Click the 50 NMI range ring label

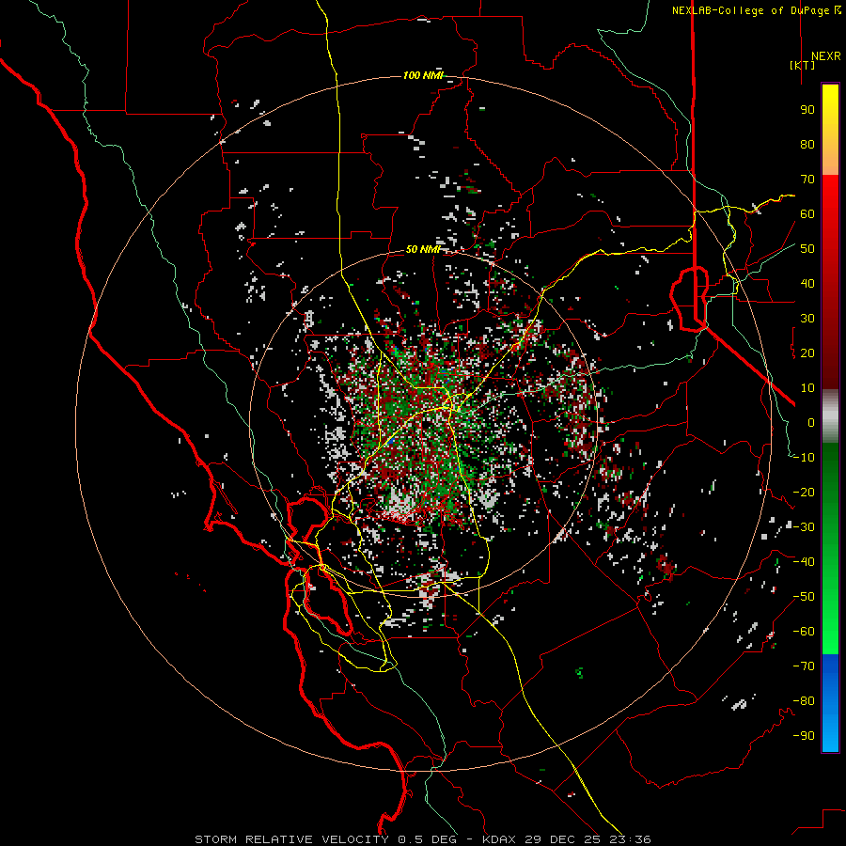click(x=423, y=249)
